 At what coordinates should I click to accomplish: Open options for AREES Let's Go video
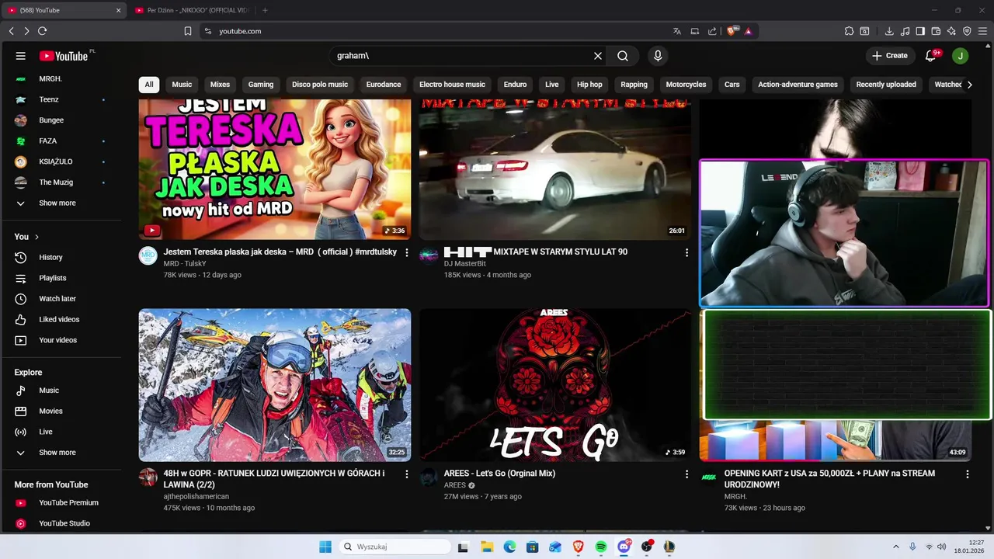[x=686, y=474]
